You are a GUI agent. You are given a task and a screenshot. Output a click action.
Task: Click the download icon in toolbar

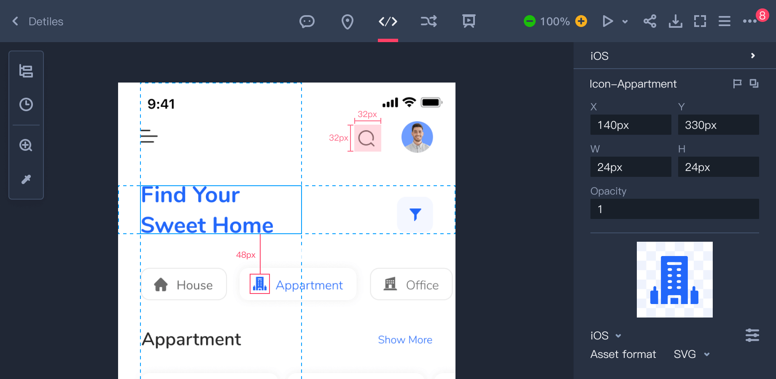(x=675, y=21)
